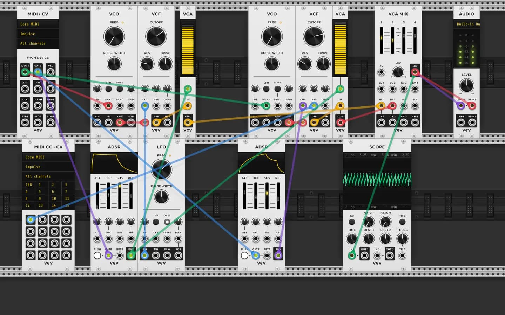Click the STRT output jack on MIDI-CV
505x315 pixels.
pos(25,122)
